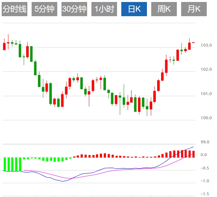
Task: Click the leftmost green MACD histogram bar
Action: [5, 164]
